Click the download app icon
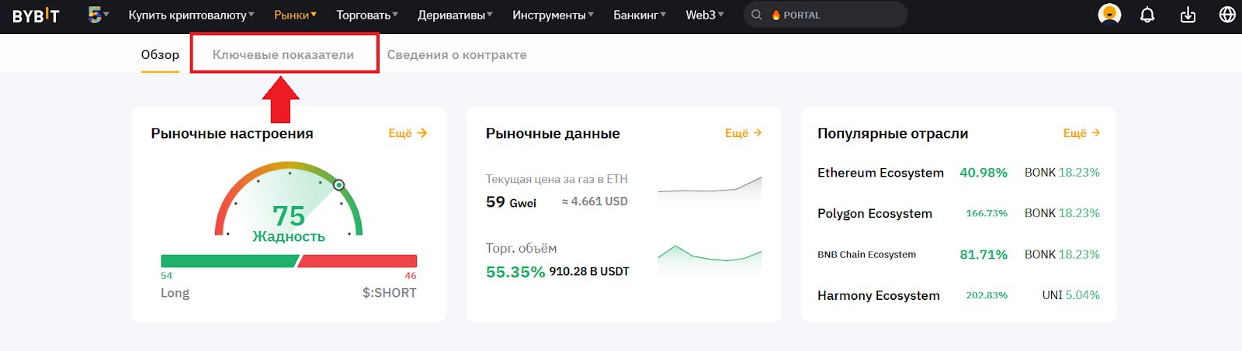The image size is (1242, 351). click(1188, 15)
